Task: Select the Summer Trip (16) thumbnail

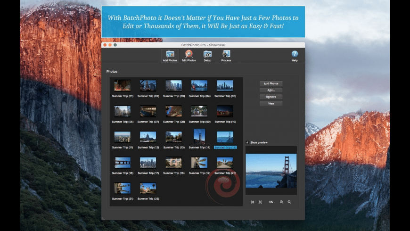Action: tap(123, 163)
